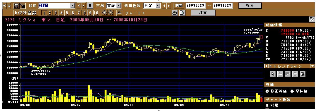The width and height of the screenshot is (316, 111).
Task: Click the 時価情報 panel header
Action: click(290, 25)
